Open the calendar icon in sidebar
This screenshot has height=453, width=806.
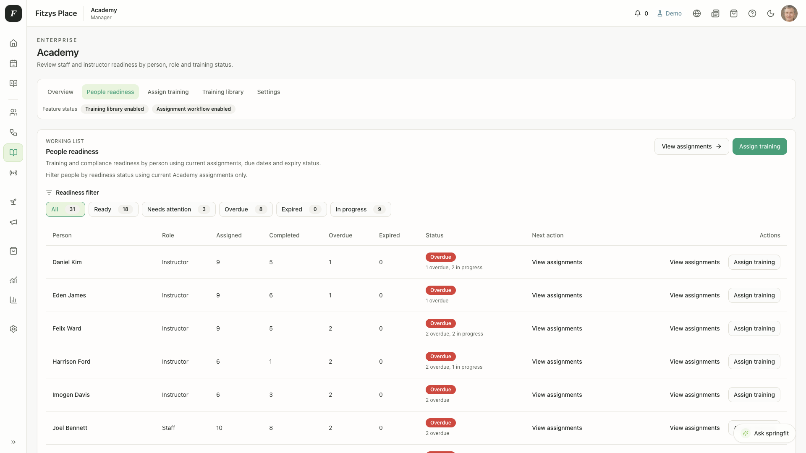13,63
